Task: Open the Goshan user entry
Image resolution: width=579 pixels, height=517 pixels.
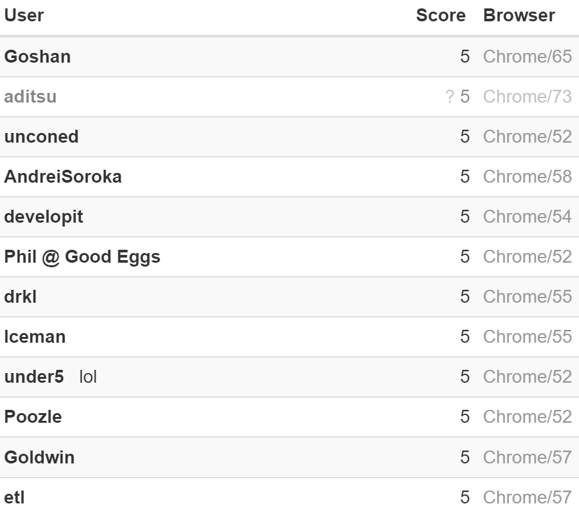Action: pos(37,57)
